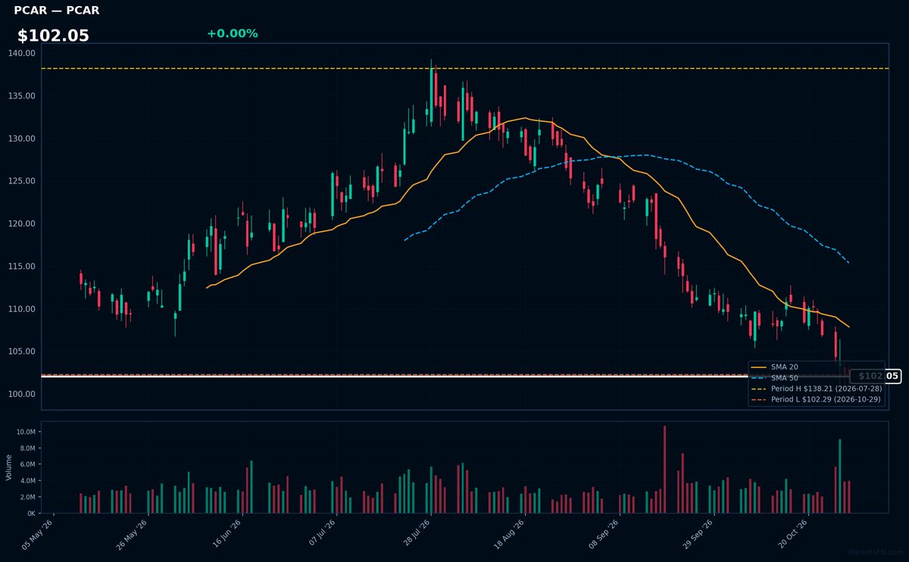This screenshot has width=909, height=562.
Task: Click the 110.00 price axis label
Action: click(23, 309)
